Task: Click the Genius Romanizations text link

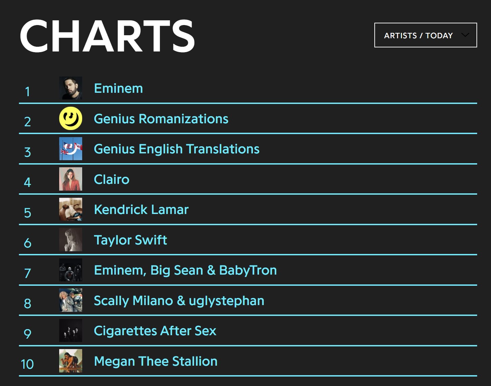Action: (161, 119)
